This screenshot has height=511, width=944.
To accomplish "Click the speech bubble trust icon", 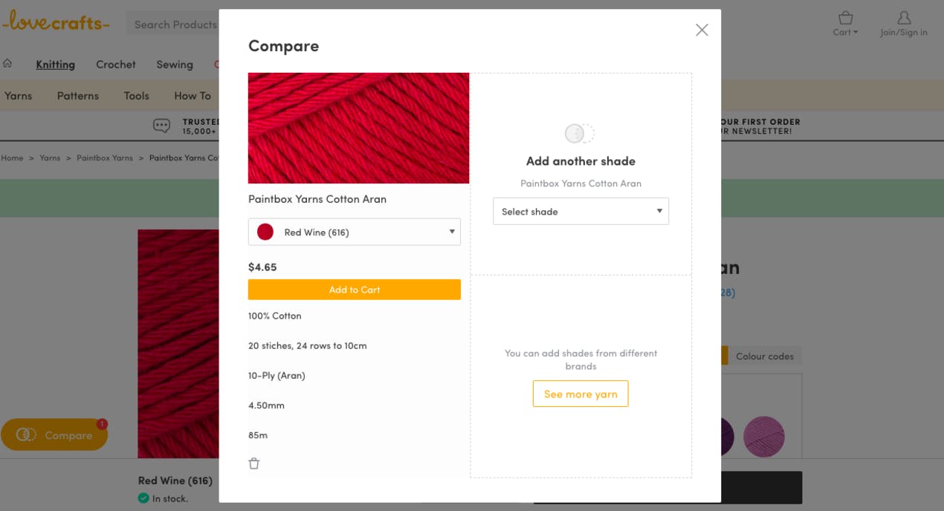I will point(161,126).
